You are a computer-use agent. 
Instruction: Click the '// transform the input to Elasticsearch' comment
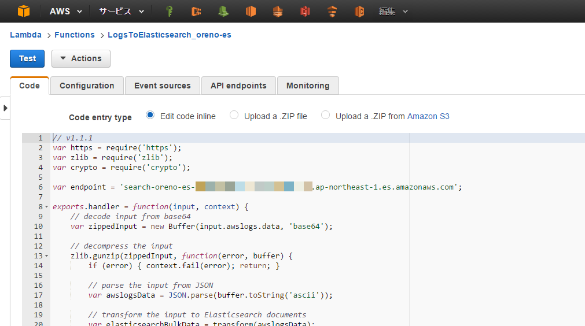pyautogui.click(x=197, y=315)
